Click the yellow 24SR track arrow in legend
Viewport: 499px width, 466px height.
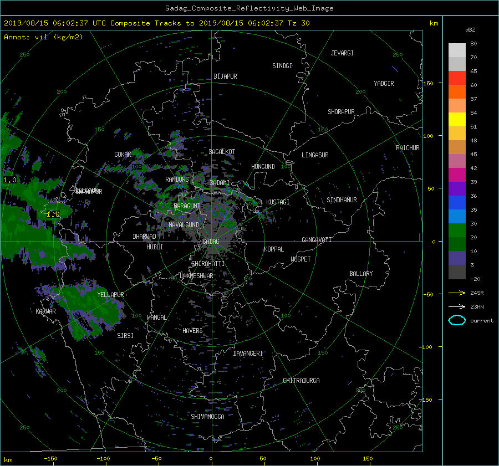[457, 293]
